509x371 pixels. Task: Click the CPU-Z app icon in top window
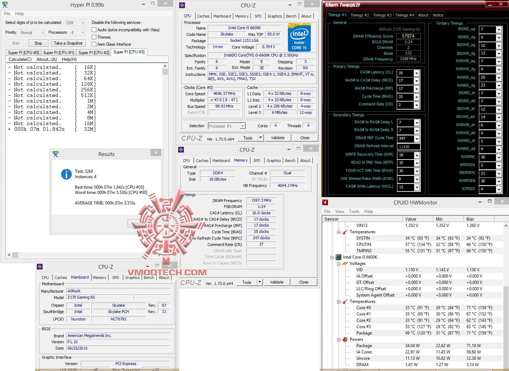[x=182, y=5]
